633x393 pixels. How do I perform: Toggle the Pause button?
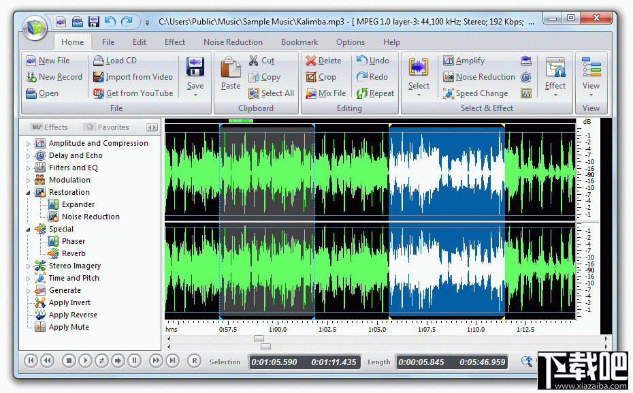134,361
